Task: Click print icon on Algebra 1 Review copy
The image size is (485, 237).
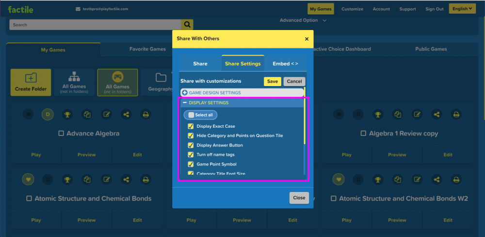Action: tap(456, 115)
